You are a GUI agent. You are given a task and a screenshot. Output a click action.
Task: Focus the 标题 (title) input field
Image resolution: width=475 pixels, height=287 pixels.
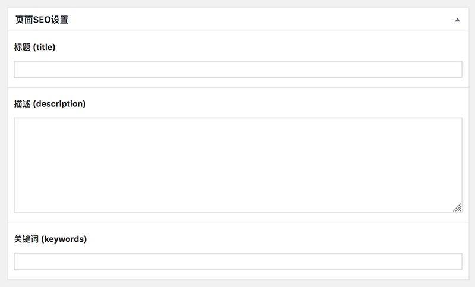point(237,70)
